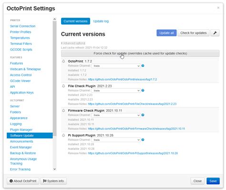Click the Check for updates button

[194, 33]
